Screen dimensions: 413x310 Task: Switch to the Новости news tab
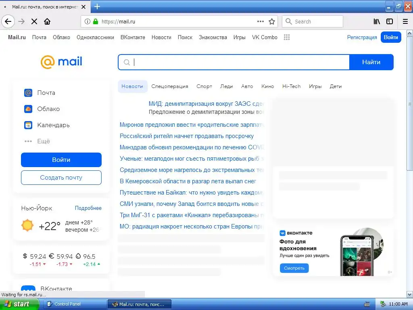coord(132,86)
